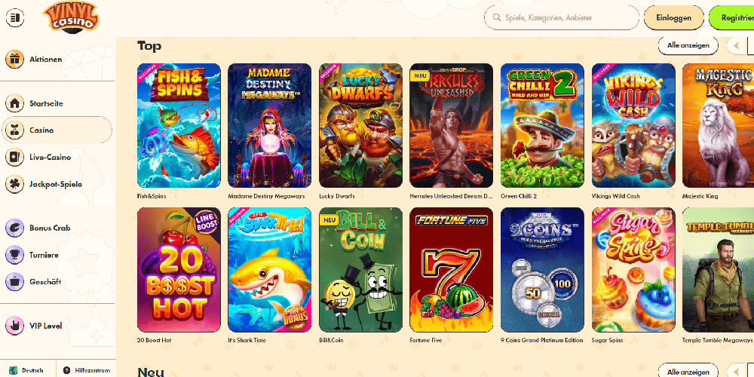The height and width of the screenshot is (377, 754).
Task: Open Turniere via the trophy icon
Action: [14, 255]
